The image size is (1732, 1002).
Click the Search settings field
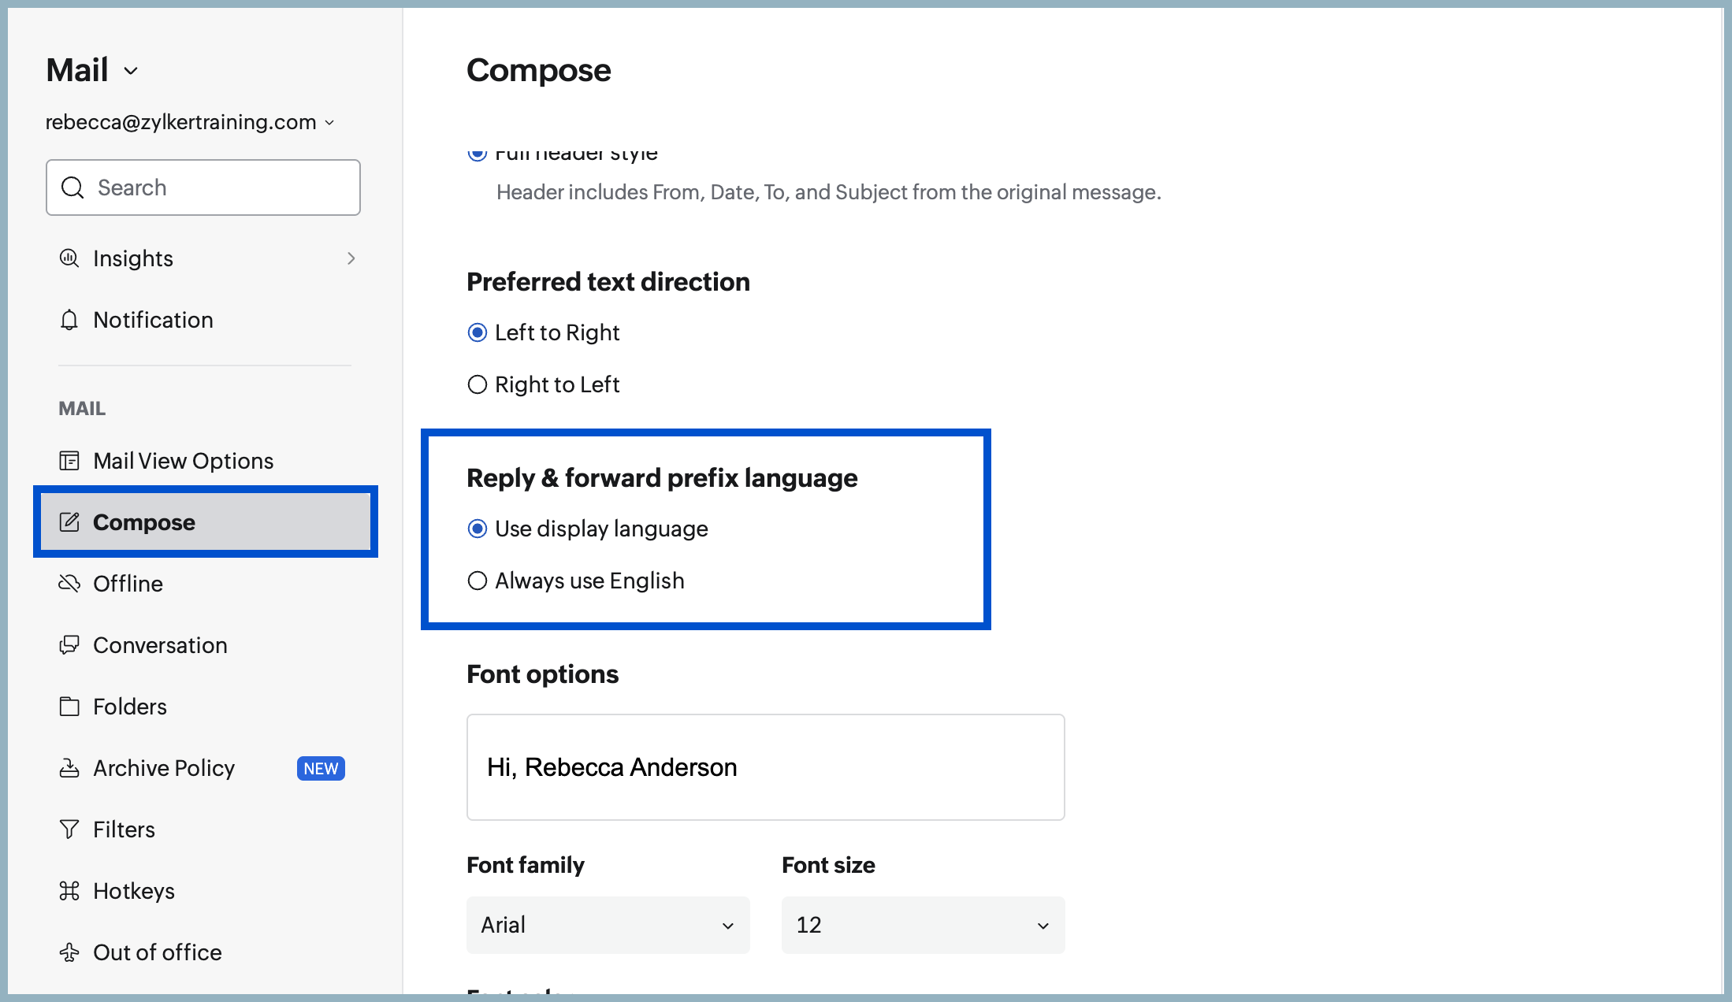[203, 187]
